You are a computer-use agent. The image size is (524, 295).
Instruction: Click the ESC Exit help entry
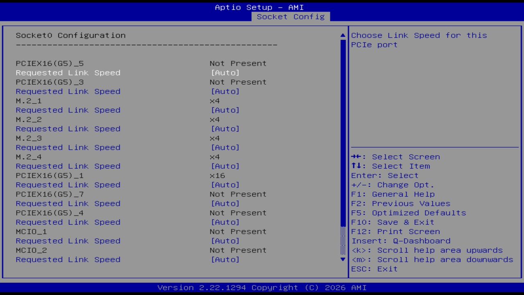(374, 269)
